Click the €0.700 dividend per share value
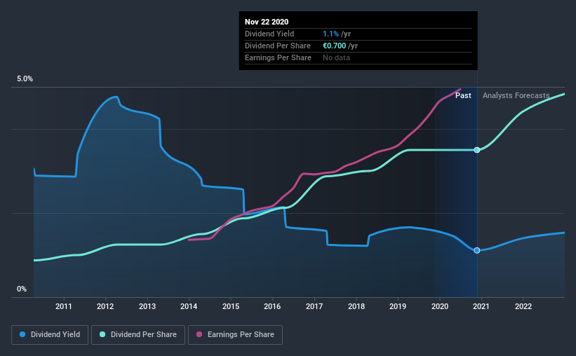Image resolution: width=576 pixels, height=356 pixels. (x=334, y=46)
